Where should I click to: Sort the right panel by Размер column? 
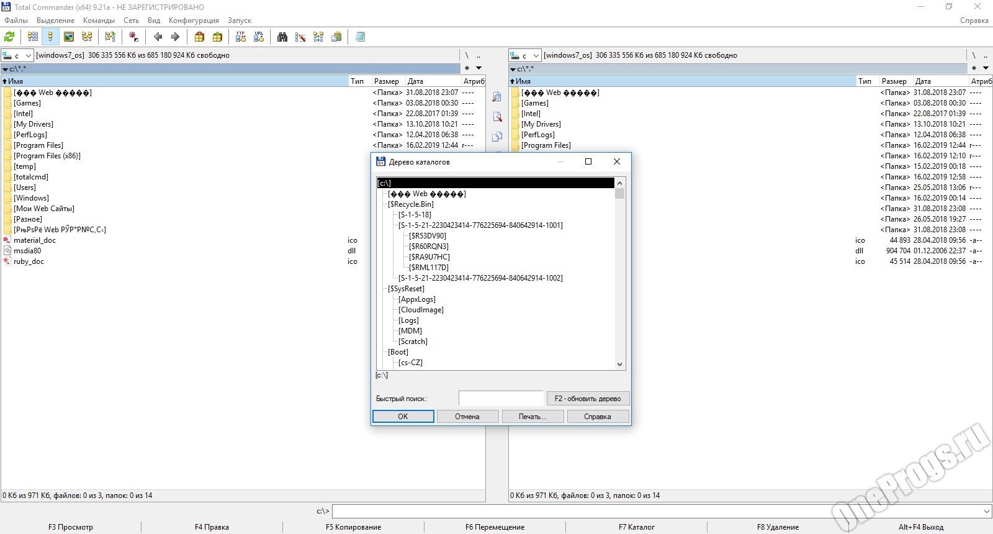click(x=896, y=81)
